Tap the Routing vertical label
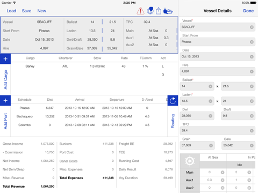 point(173,121)
